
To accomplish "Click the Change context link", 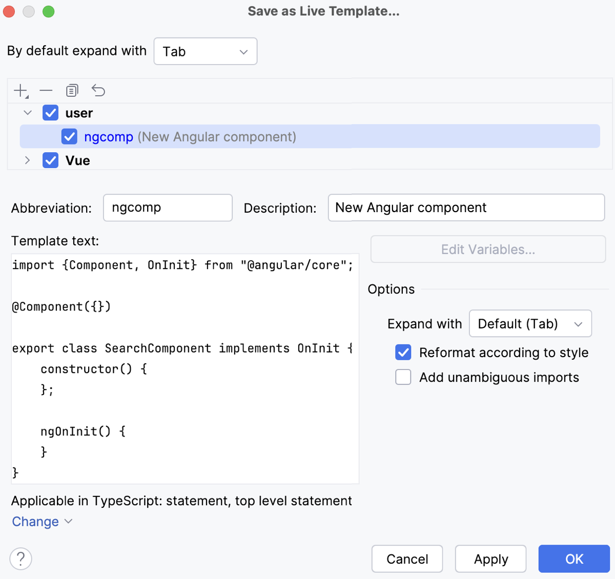I will point(36,522).
